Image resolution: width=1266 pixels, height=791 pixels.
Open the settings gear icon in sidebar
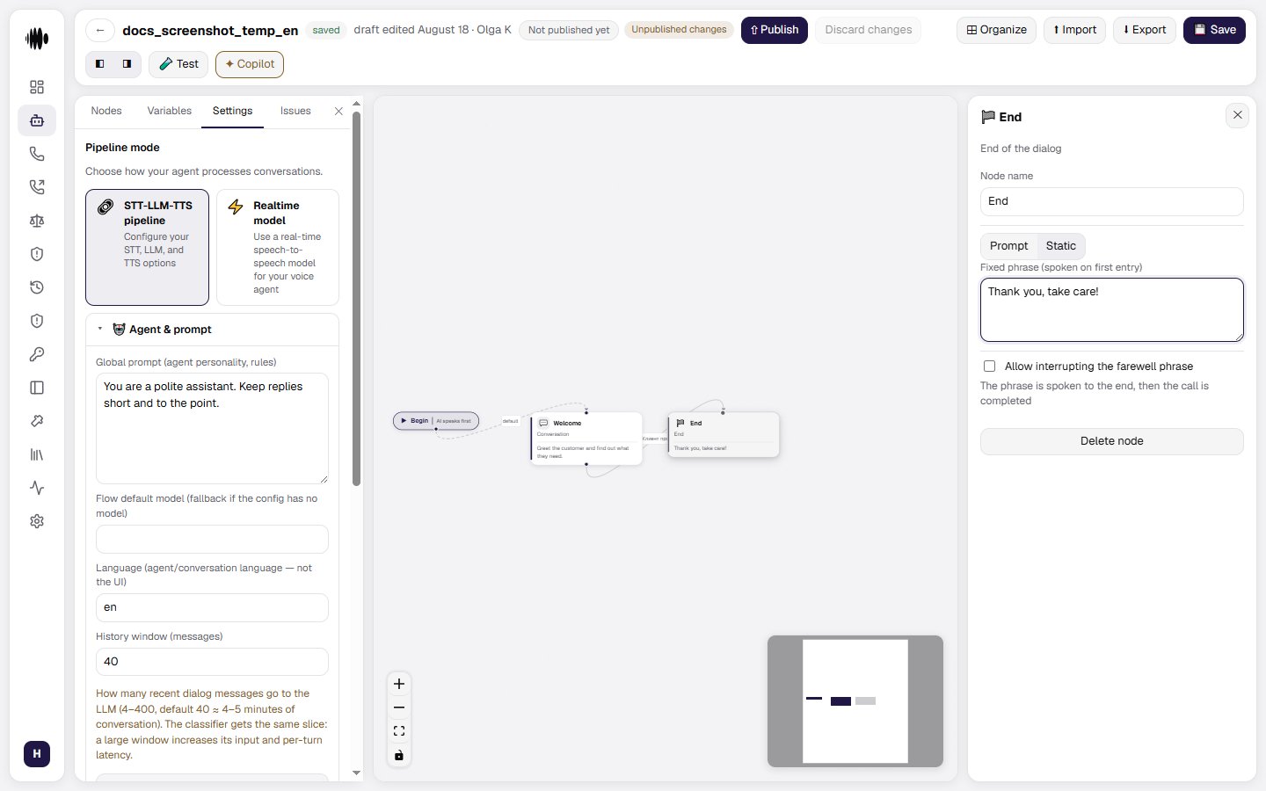pos(37,521)
